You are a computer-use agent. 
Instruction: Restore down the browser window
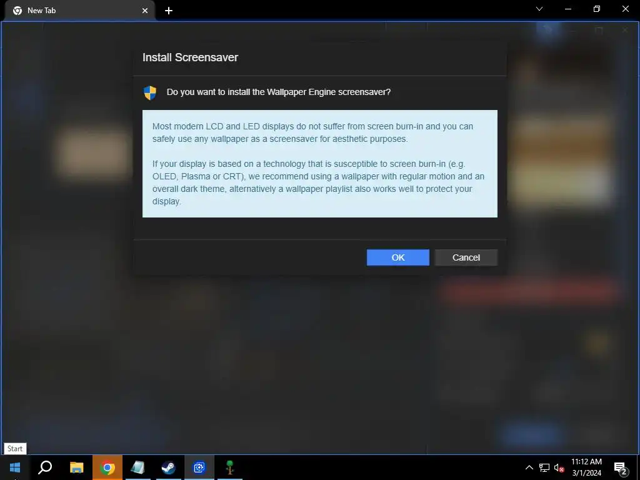[597, 9]
